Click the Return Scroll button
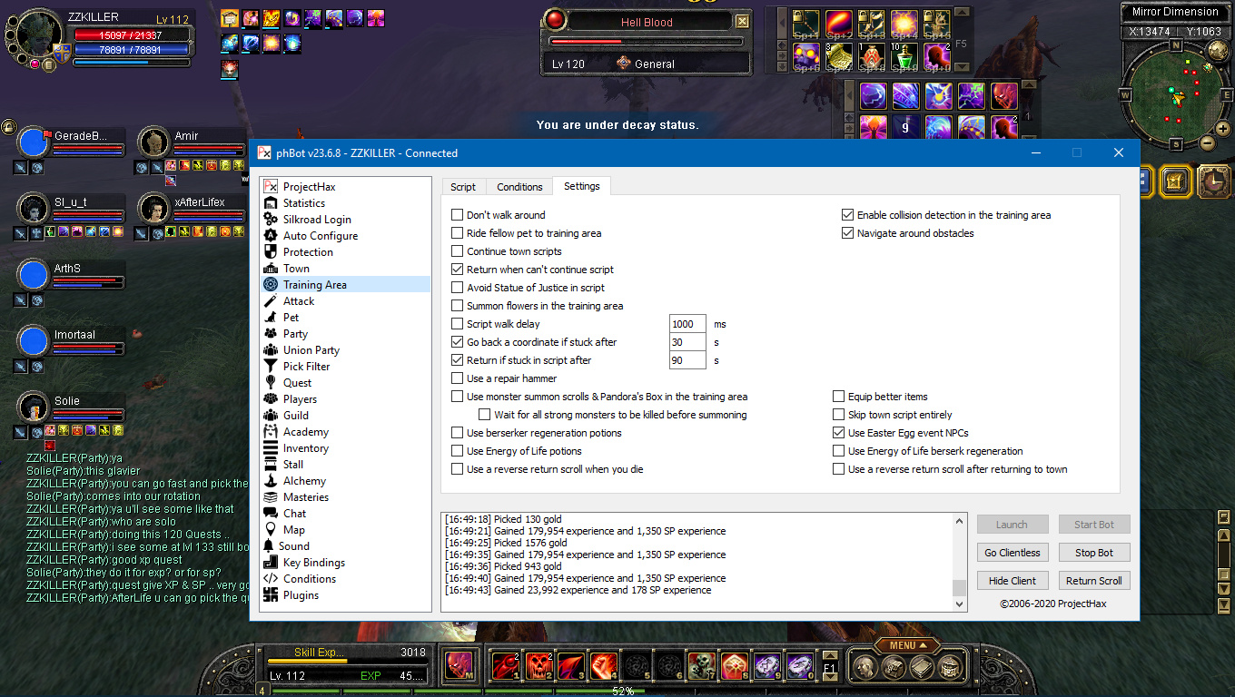The image size is (1235, 697). point(1093,581)
